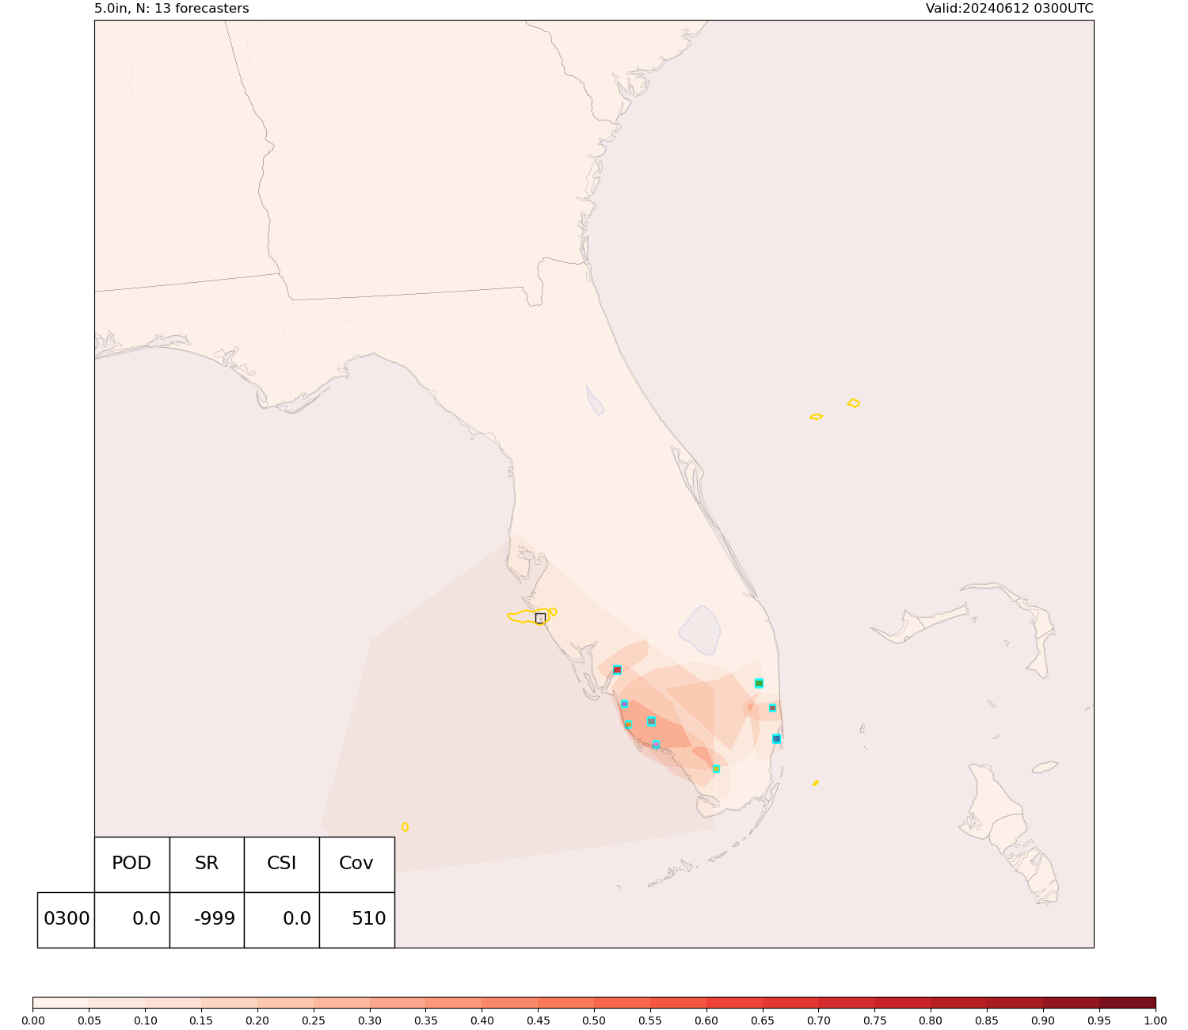The image size is (1188, 1030).
Task: Click the pink square forecaster marker
Action: 656,744
